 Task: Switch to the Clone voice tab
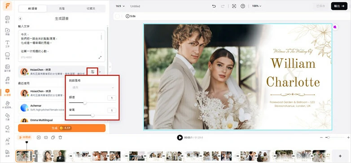61,9
